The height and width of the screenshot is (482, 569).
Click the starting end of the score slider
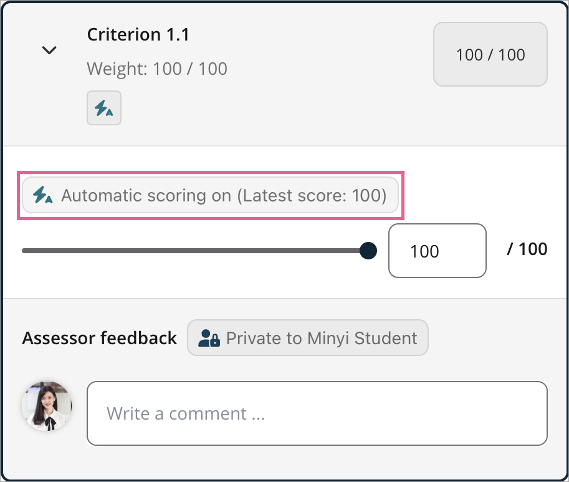[24, 251]
